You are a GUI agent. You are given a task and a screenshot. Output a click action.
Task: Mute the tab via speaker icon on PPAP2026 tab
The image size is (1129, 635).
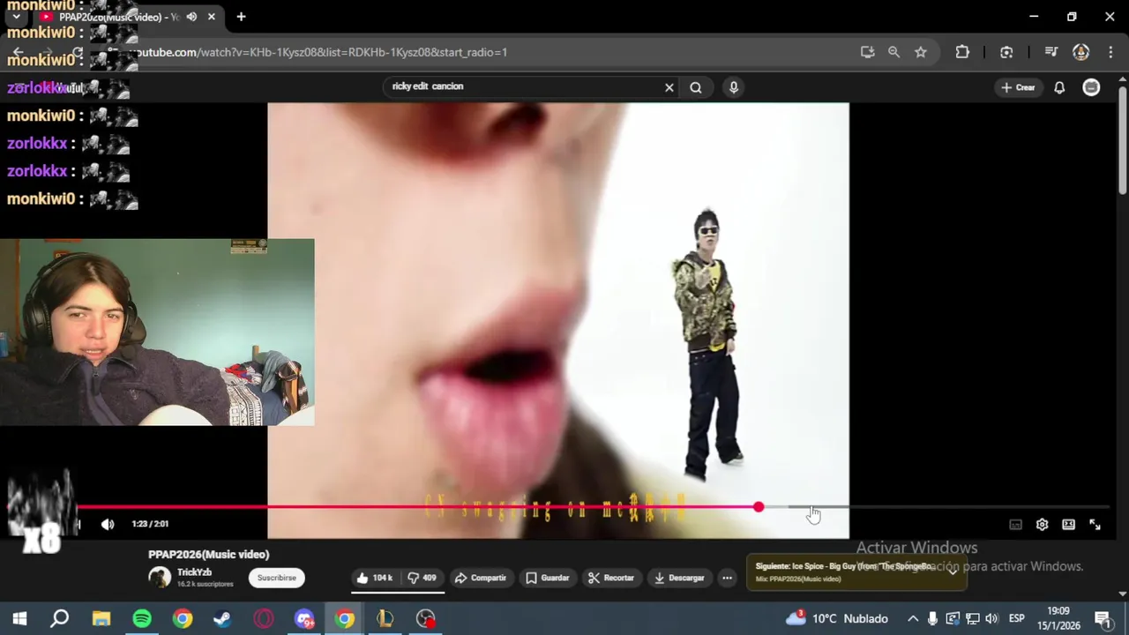click(191, 17)
